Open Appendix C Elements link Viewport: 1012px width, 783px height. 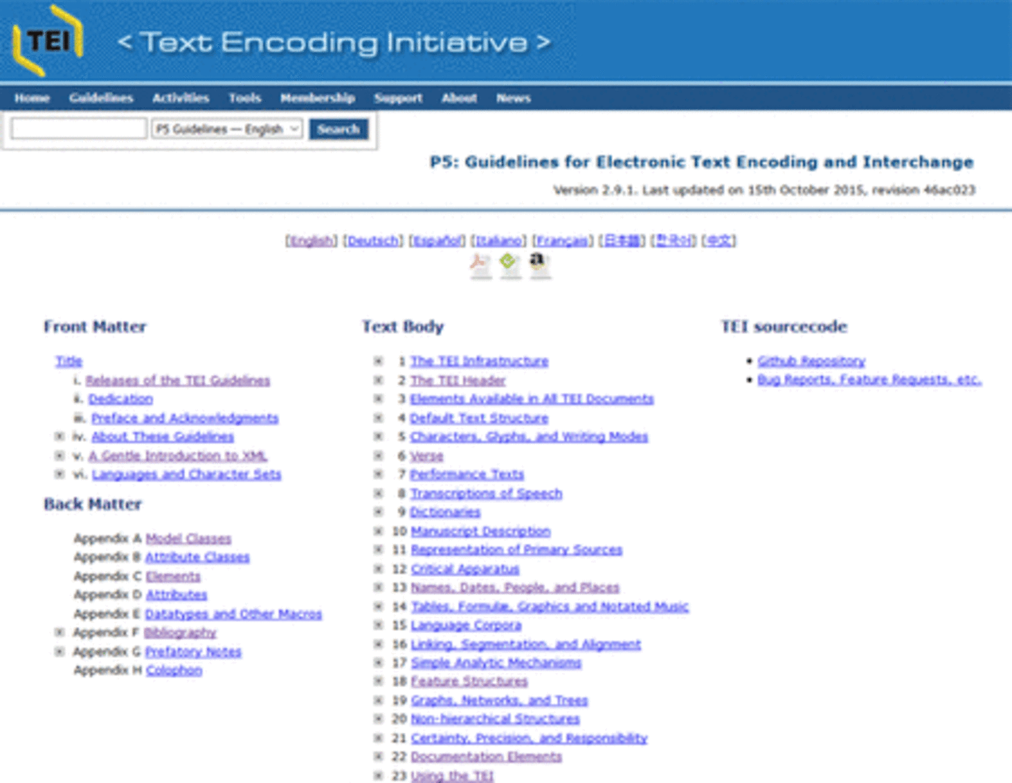[x=173, y=576]
